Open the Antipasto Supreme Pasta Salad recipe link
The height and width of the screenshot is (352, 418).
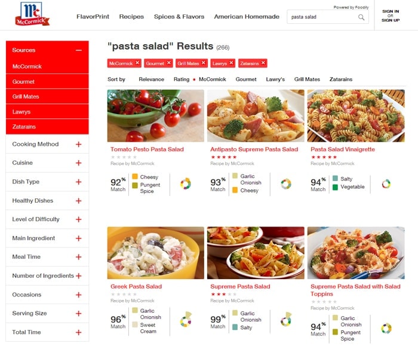click(x=254, y=149)
